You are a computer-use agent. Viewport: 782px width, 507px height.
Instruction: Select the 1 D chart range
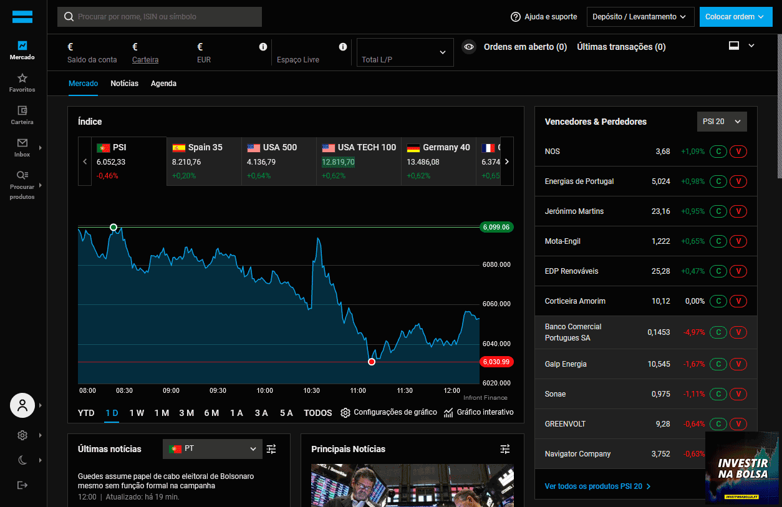(112, 413)
